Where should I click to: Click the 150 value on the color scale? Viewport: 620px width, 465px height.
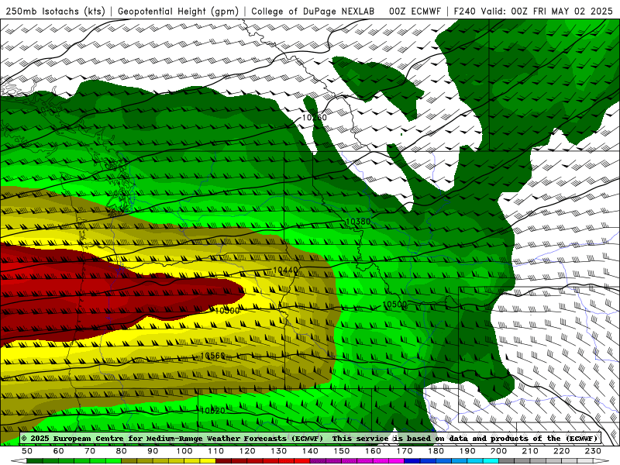tap(342, 451)
